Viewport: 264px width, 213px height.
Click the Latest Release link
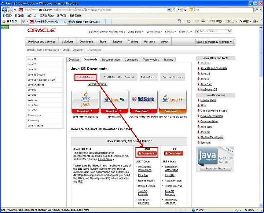(85, 77)
